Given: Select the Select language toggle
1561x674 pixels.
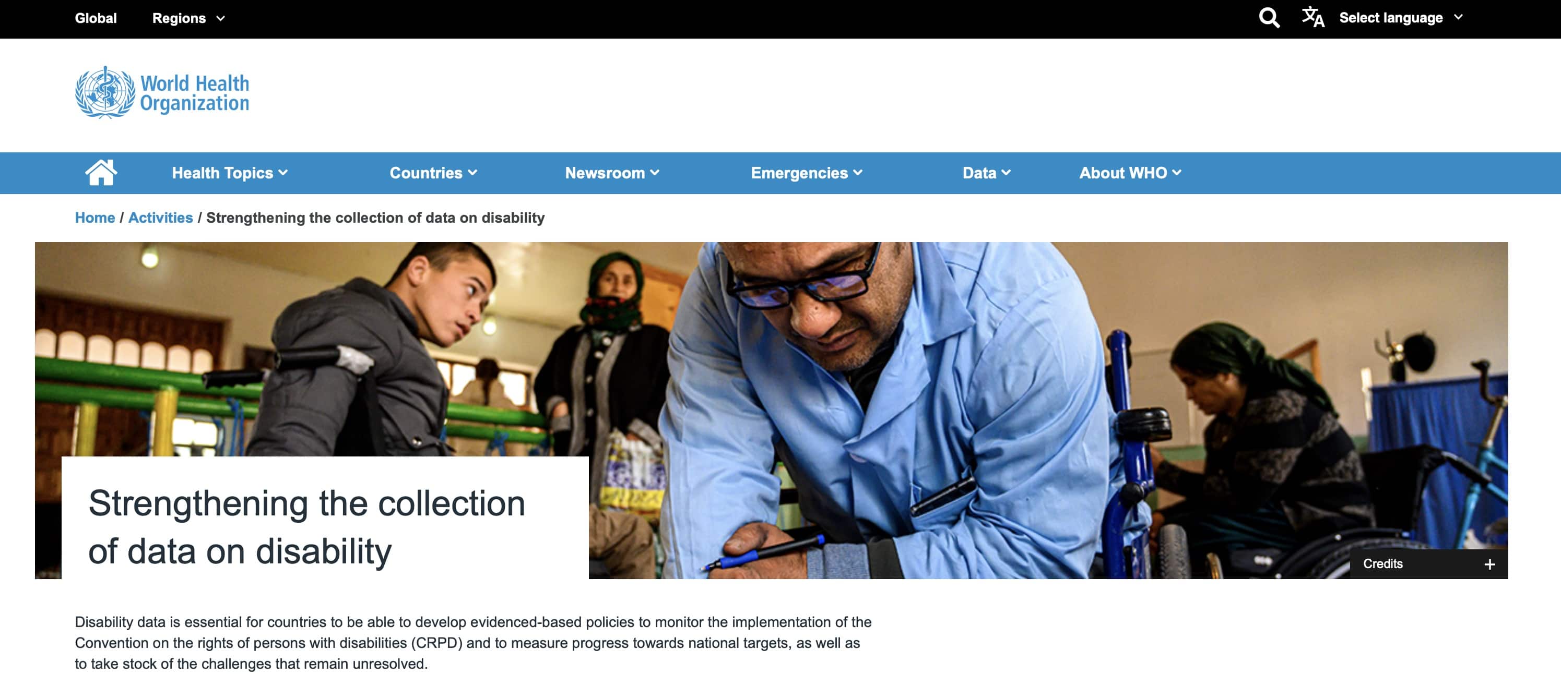Looking at the screenshot, I should 1398,18.
